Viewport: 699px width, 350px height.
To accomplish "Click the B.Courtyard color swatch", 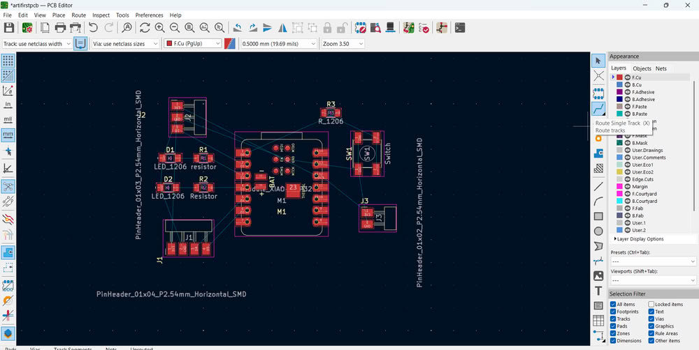I will coord(619,201).
